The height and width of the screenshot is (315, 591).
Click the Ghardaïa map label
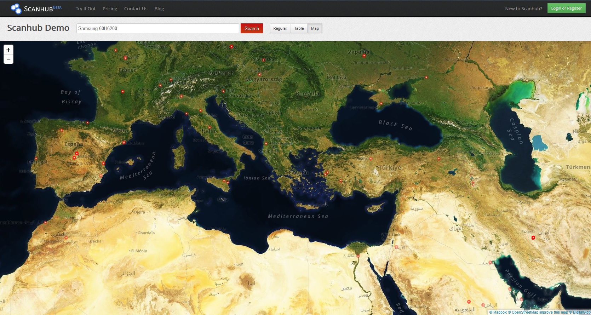(x=146, y=233)
